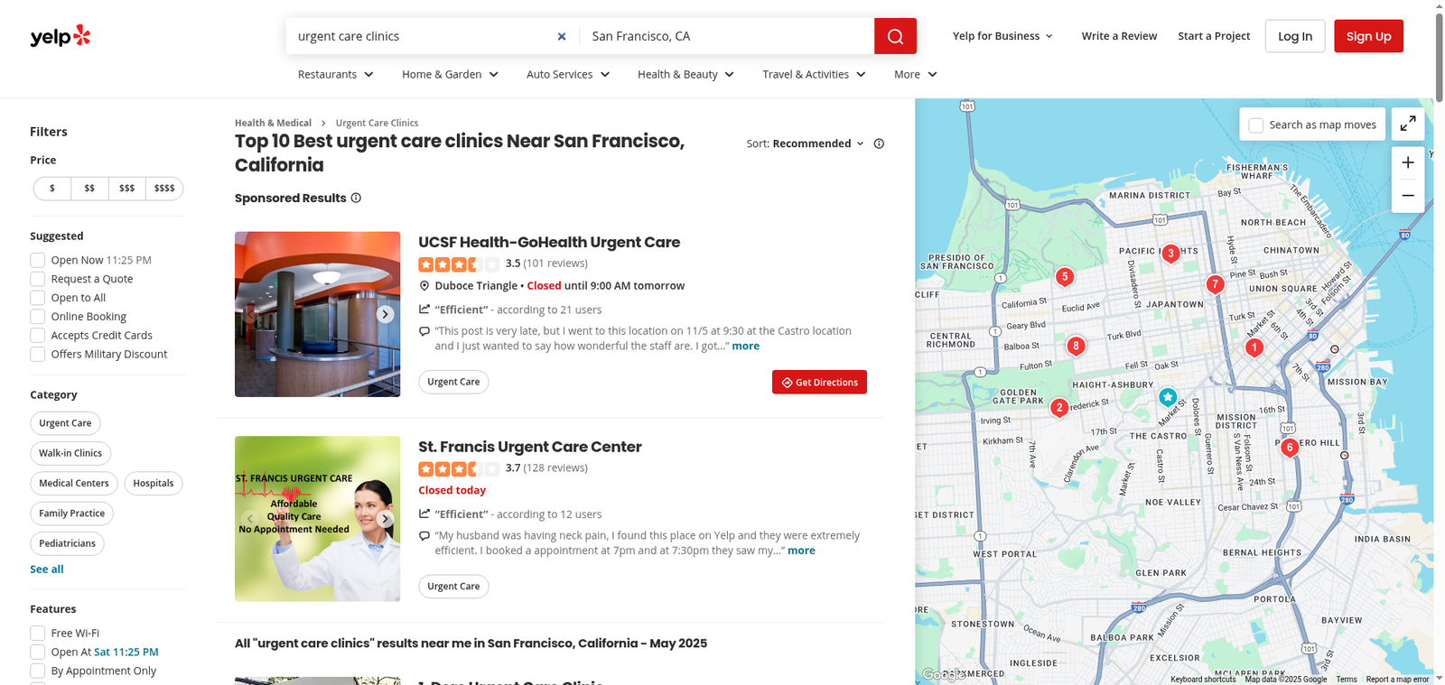
Task: Check the Open to All filter
Action: (38, 298)
